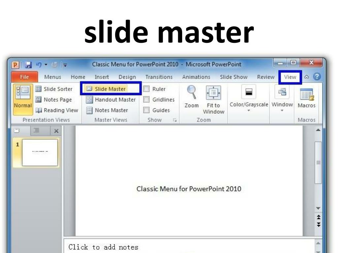Go to next slide double-arrow button

point(319,225)
